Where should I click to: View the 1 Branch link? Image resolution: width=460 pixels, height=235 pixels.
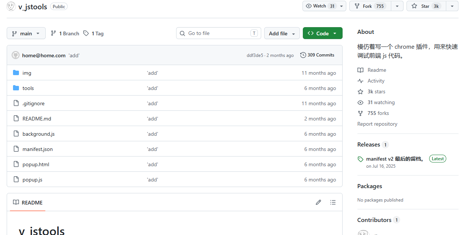pyautogui.click(x=65, y=33)
